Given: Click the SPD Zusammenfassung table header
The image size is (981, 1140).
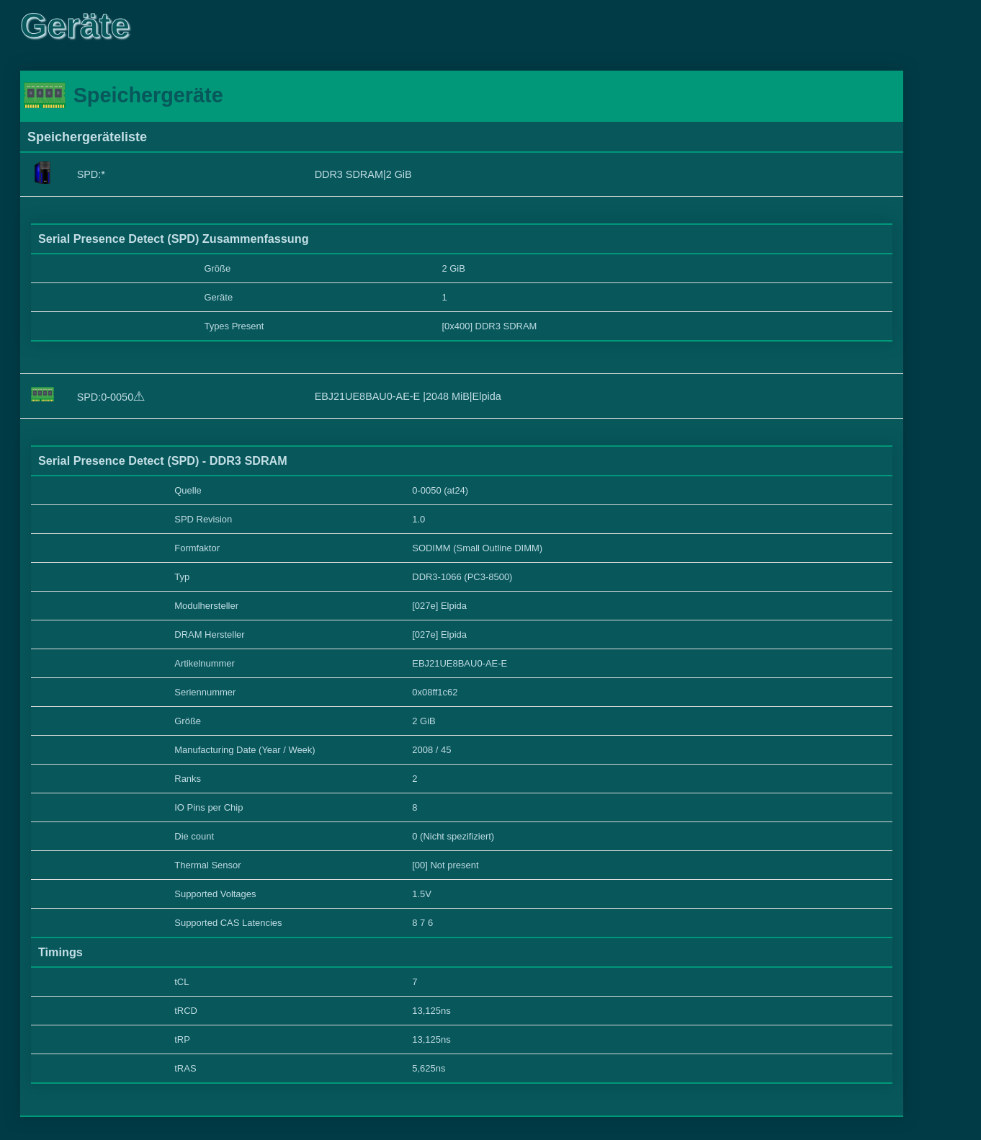Looking at the screenshot, I should (x=173, y=239).
